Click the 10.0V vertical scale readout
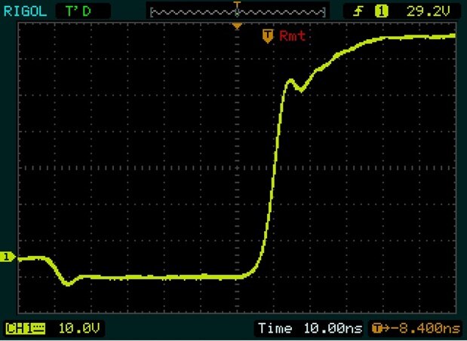This screenshot has height=341, width=467. [x=79, y=328]
